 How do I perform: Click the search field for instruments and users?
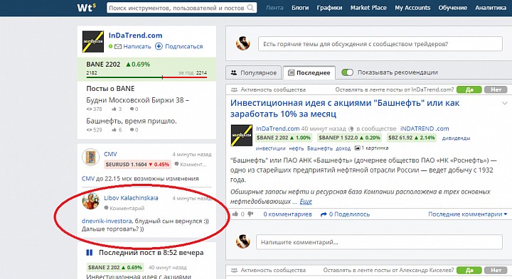tap(181, 8)
